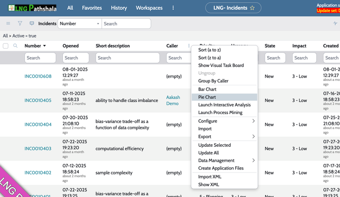Expand the Configure submenu
This screenshot has height=197, width=340.
click(x=224, y=121)
